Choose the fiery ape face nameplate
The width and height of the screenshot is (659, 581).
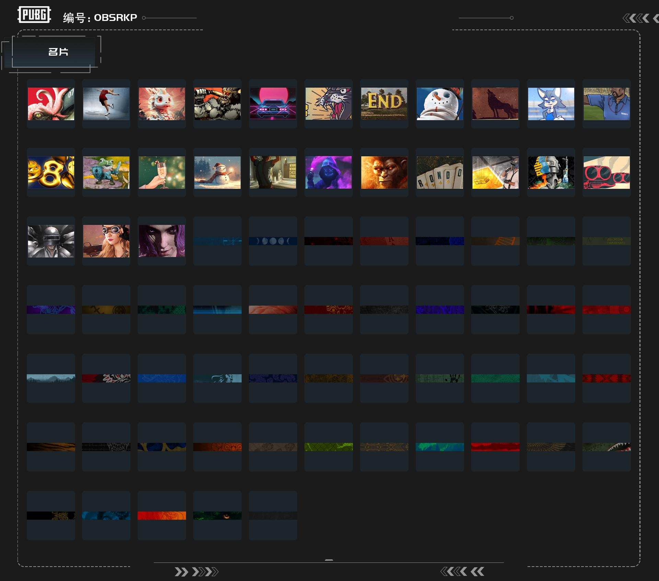click(384, 172)
